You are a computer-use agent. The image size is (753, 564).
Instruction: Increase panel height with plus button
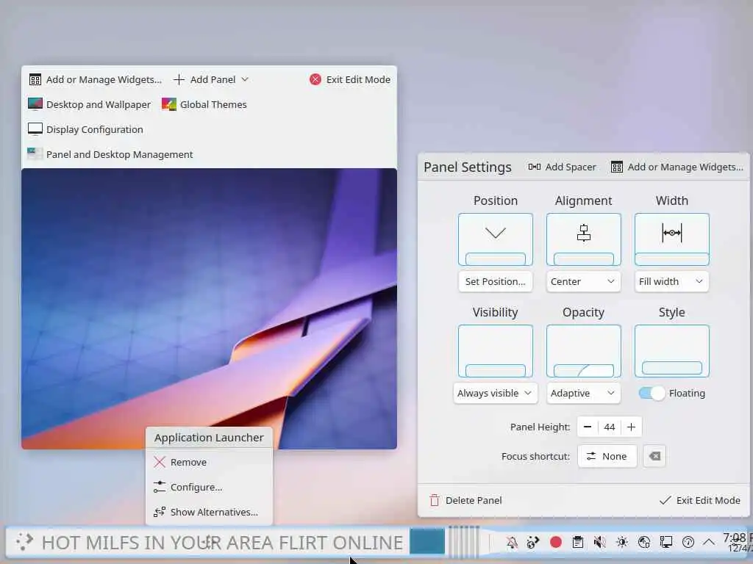631,427
